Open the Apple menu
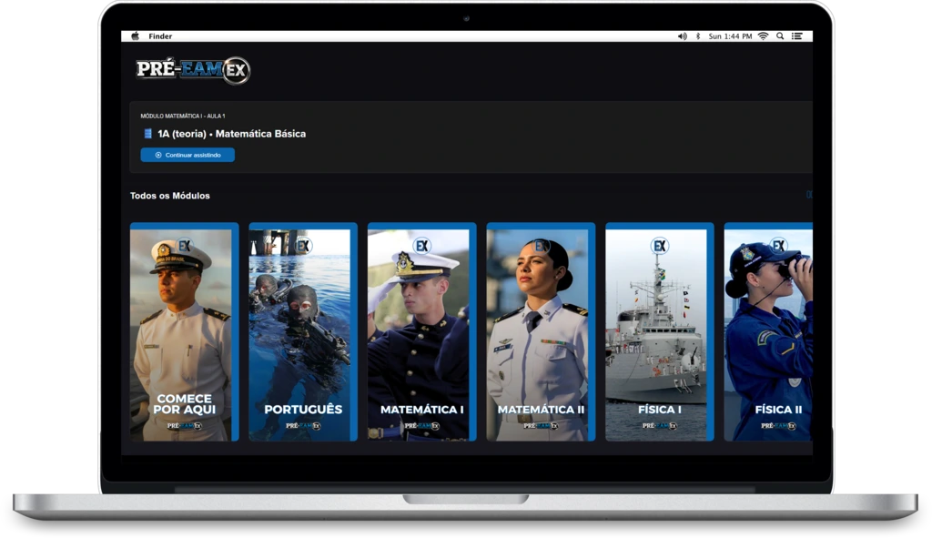Screen dimensions: 932x538 135,36
